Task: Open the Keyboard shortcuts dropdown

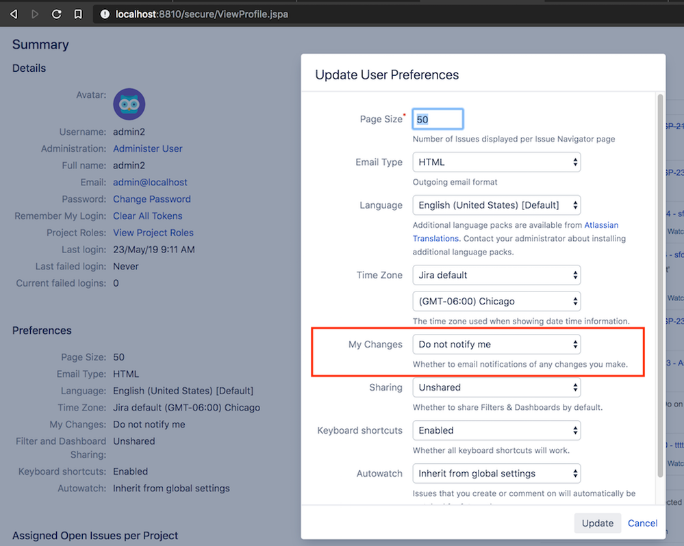Action: point(496,430)
